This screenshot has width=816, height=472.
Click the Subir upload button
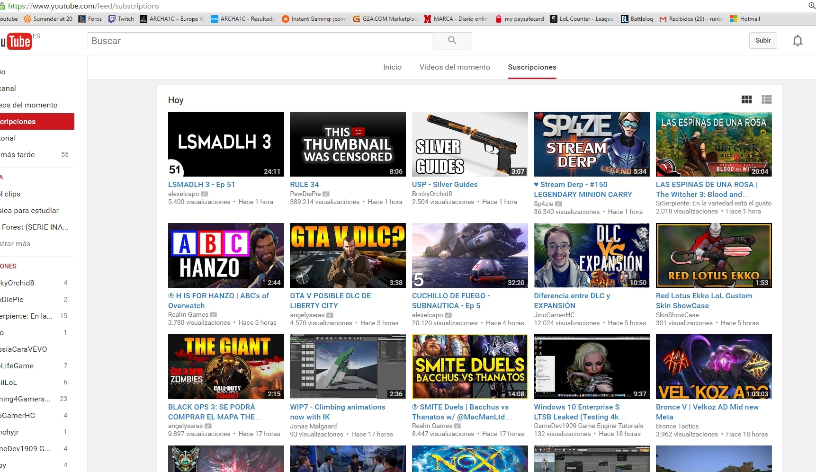763,41
